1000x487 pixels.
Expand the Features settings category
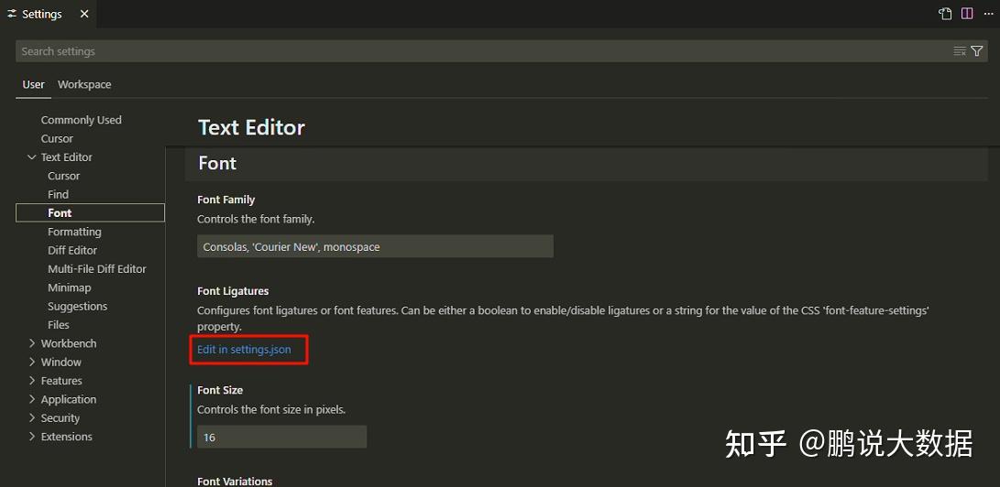(33, 381)
